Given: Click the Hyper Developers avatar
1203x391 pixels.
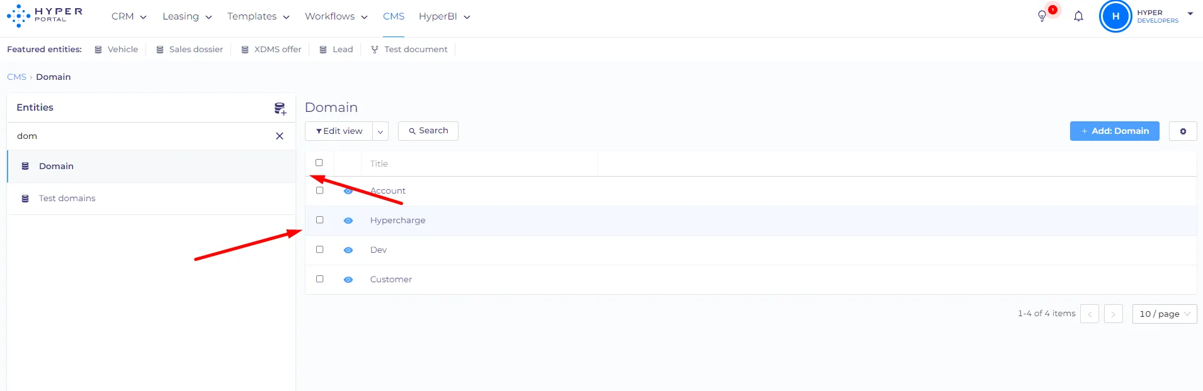Looking at the screenshot, I should click(x=1115, y=16).
